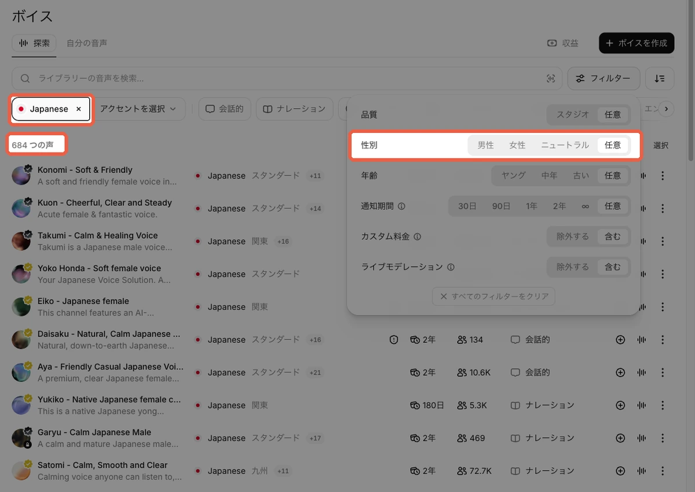Switch to the 探索 tab
Viewport: 695px width, 492px height.
[34, 43]
